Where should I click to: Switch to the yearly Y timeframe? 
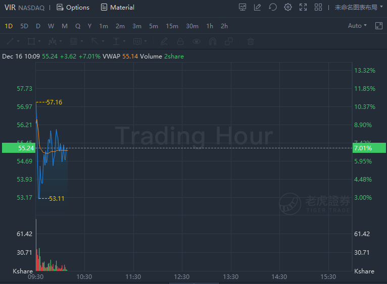pyautogui.click(x=89, y=26)
